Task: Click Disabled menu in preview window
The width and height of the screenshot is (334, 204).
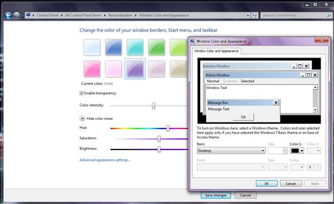Action: point(230,81)
